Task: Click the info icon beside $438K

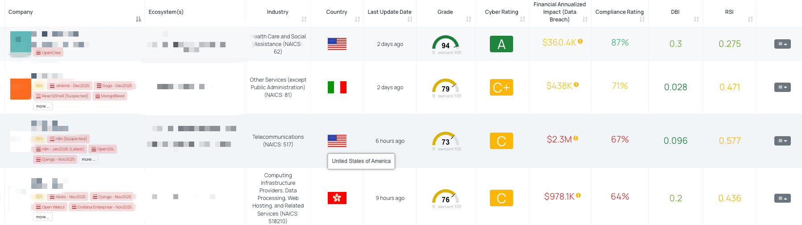Action: 576,84
